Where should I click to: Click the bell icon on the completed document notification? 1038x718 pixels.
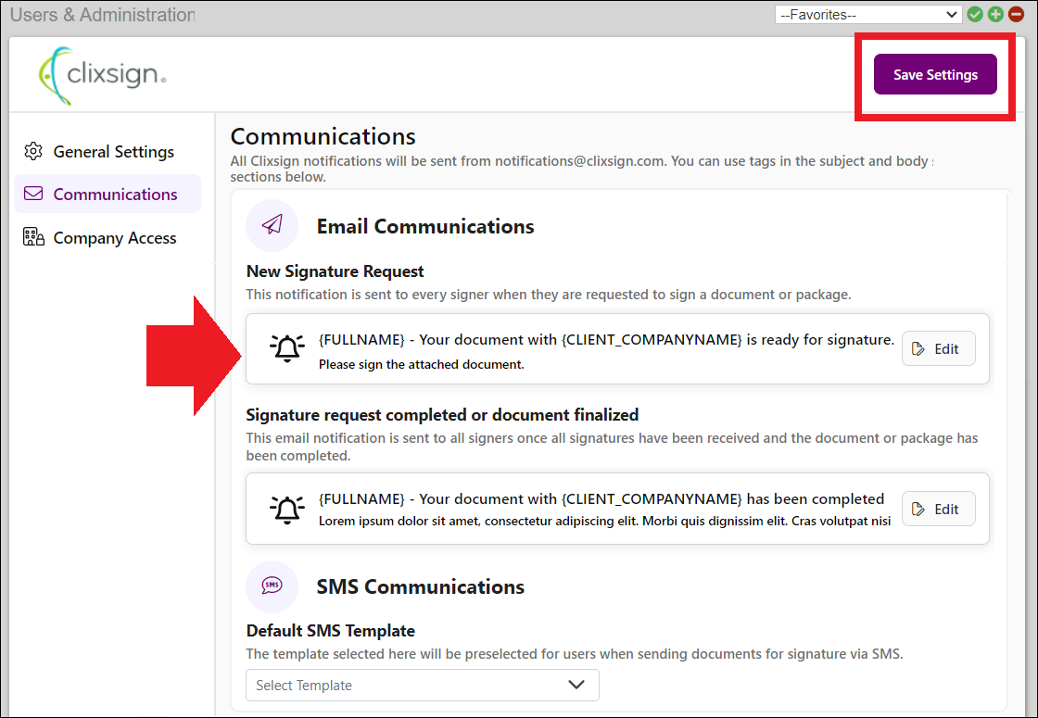(286, 509)
